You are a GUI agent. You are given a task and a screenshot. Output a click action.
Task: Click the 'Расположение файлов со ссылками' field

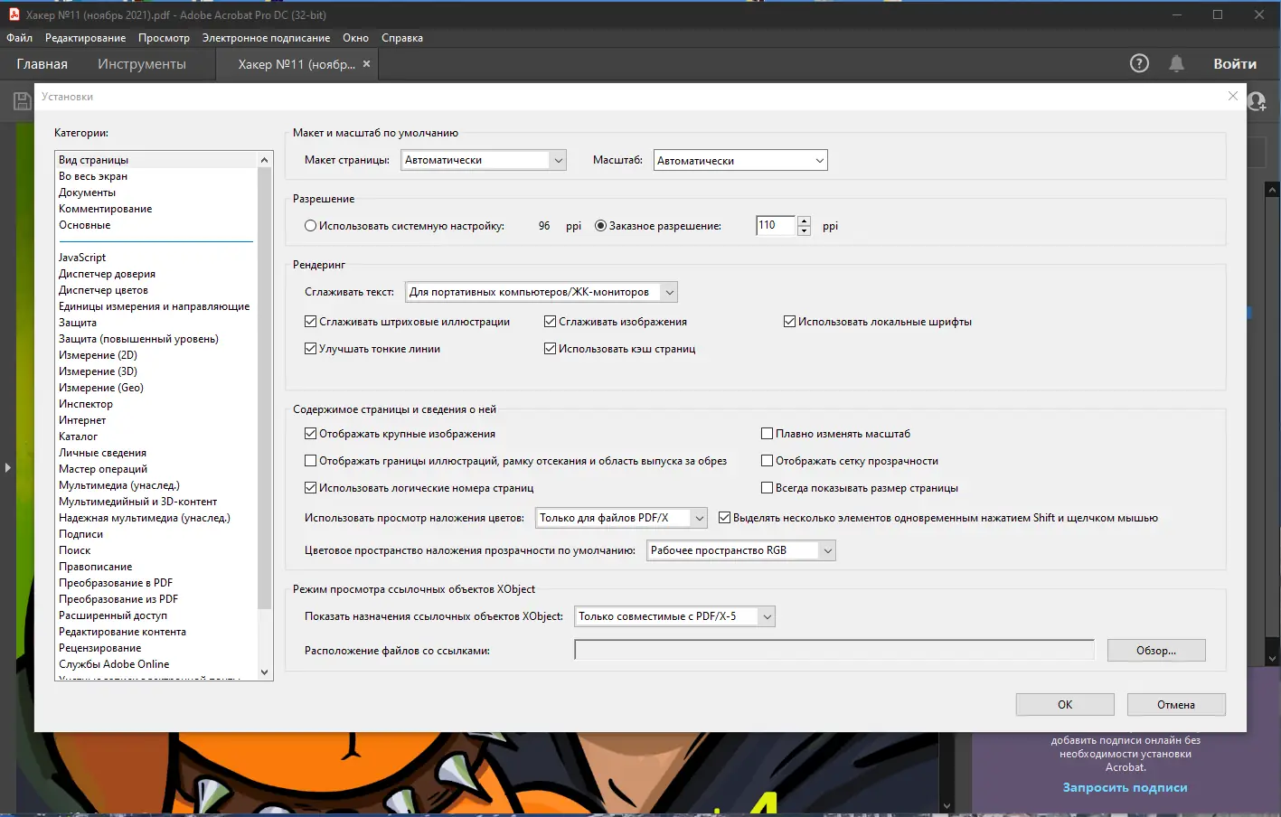(834, 651)
